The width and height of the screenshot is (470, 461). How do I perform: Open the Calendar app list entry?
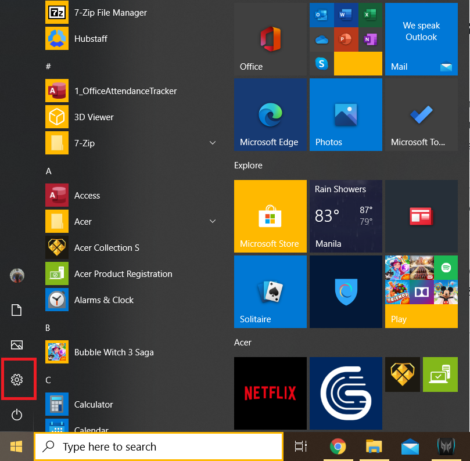tap(130, 425)
